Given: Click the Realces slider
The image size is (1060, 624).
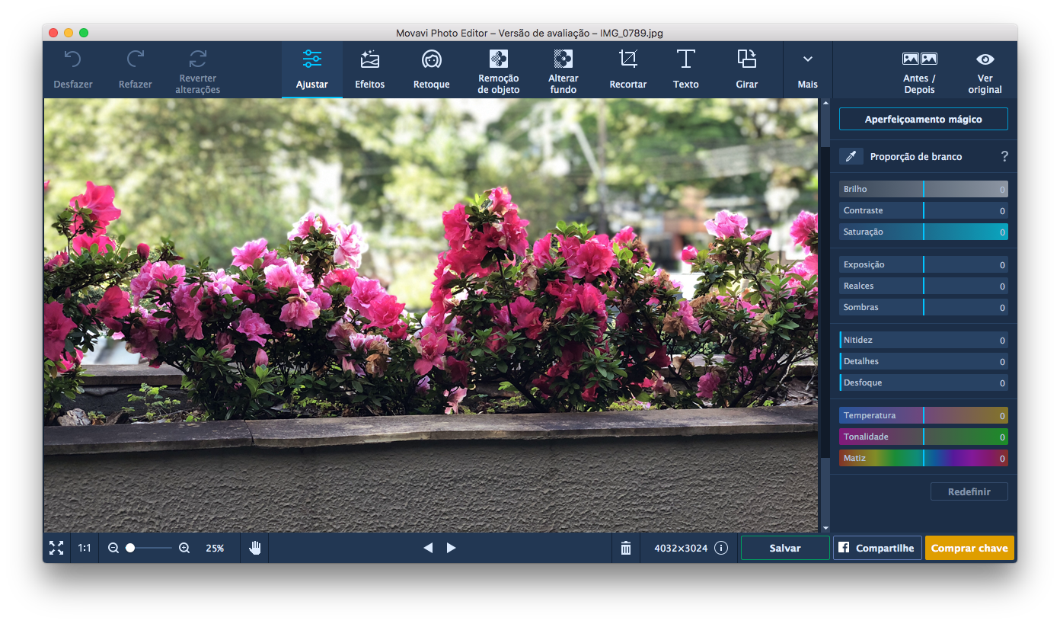Looking at the screenshot, I should (924, 286).
